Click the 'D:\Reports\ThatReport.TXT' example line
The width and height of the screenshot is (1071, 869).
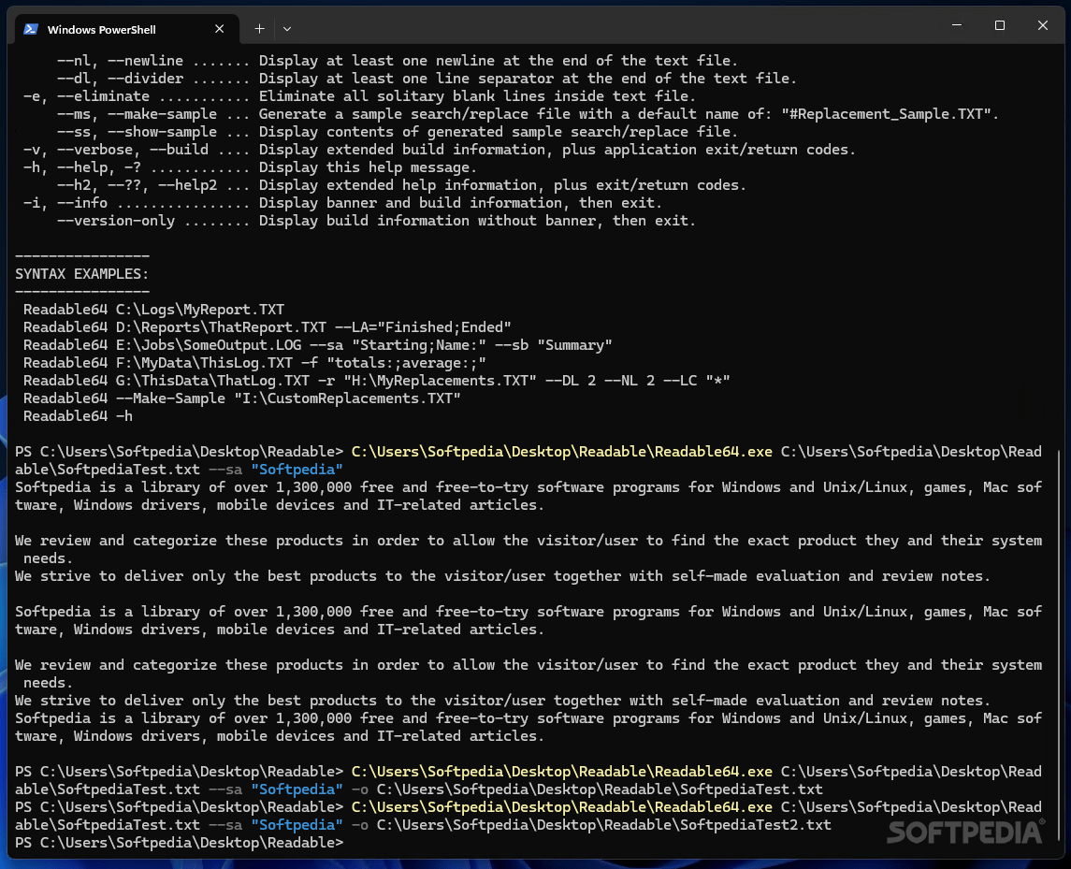[268, 327]
